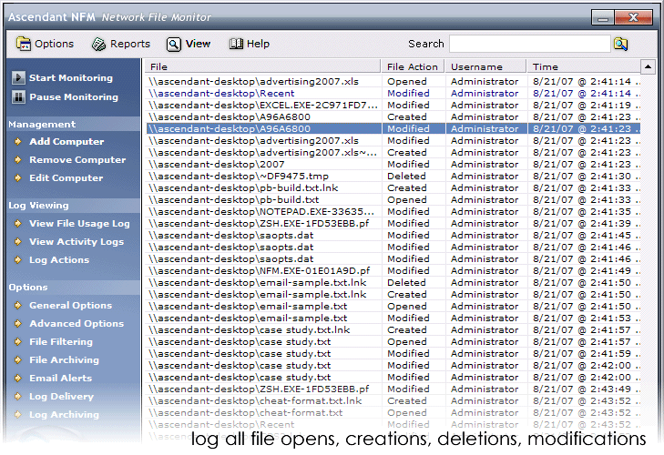Open View Activity Logs

[76, 242]
